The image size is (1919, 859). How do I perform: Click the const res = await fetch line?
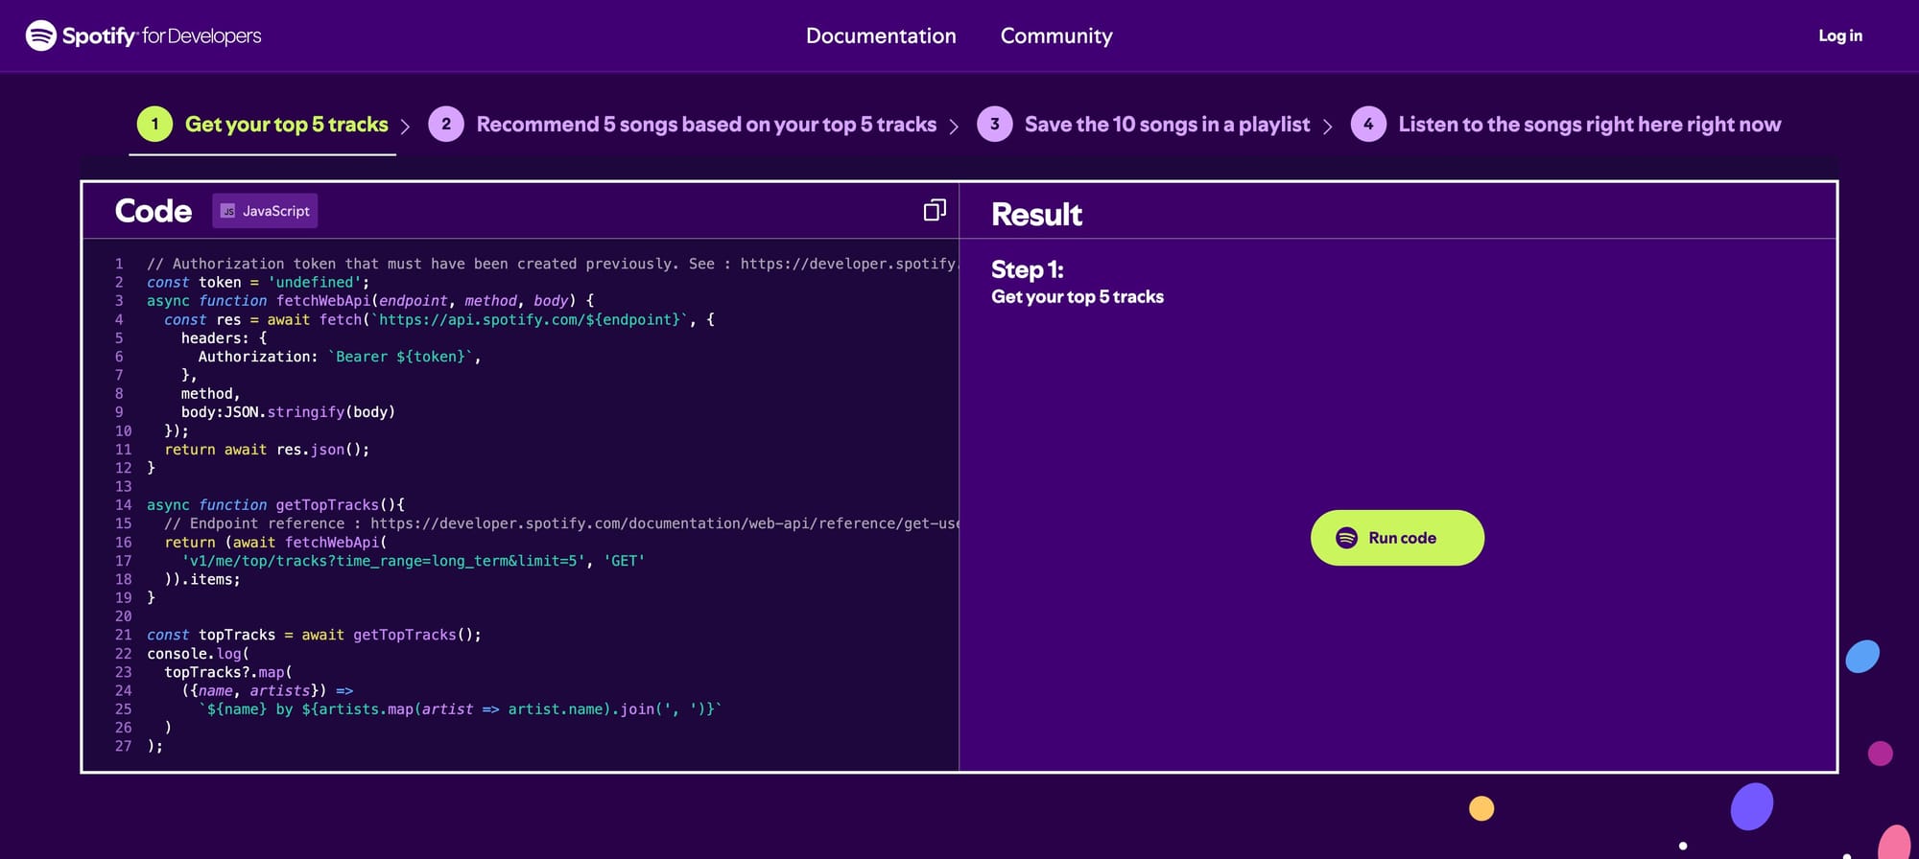[439, 319]
